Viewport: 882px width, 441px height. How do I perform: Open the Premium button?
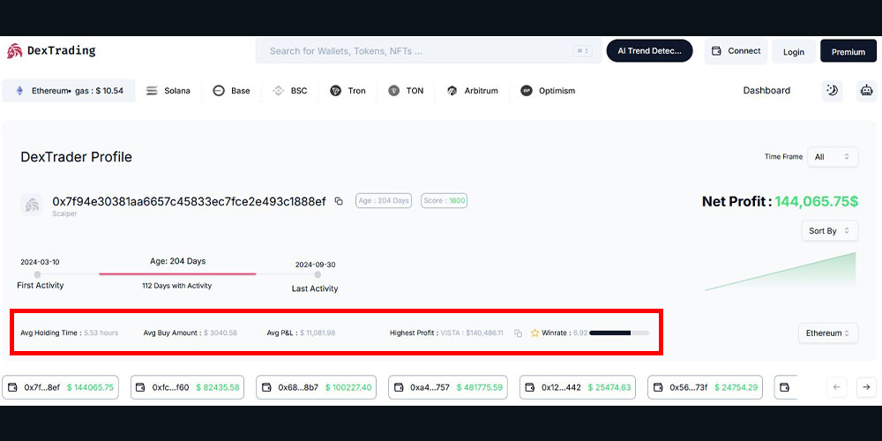click(848, 52)
